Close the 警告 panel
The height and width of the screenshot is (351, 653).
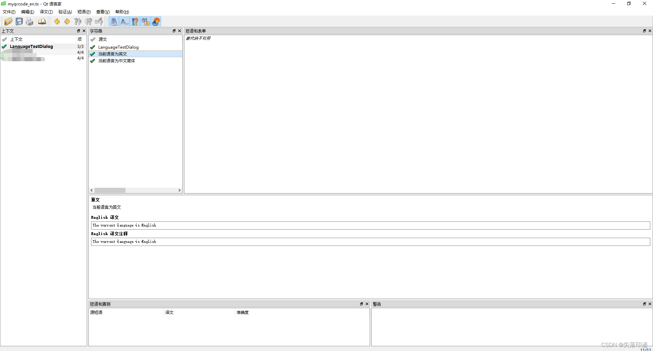click(x=650, y=304)
